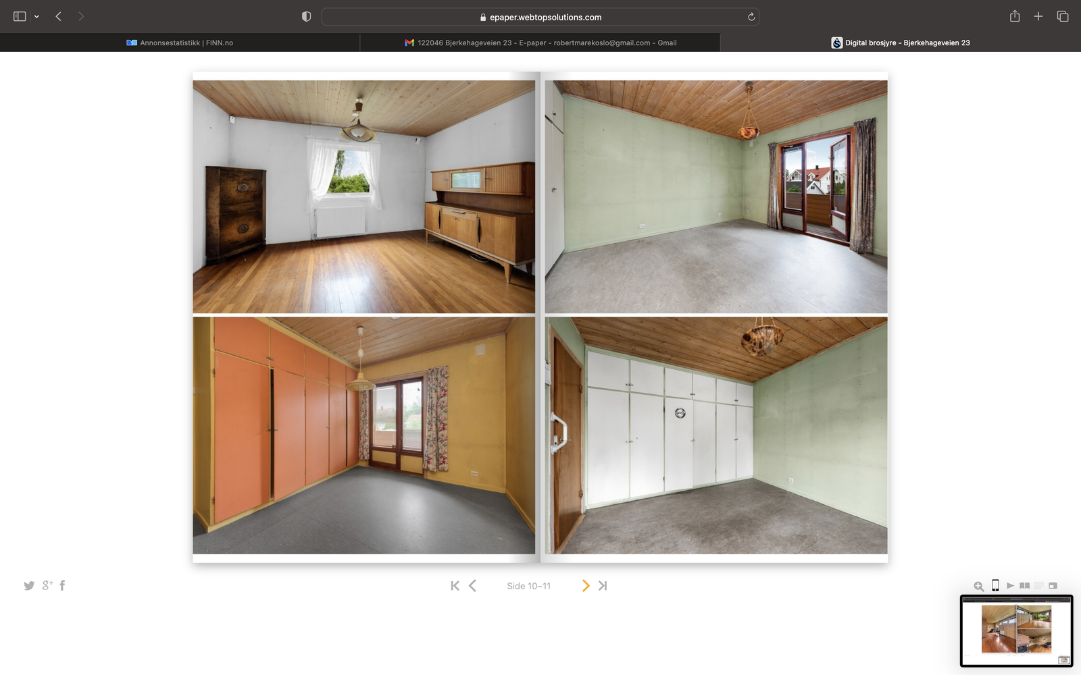Click the white wardrobe green room photo
The width and height of the screenshot is (1081, 675).
pyautogui.click(x=716, y=435)
